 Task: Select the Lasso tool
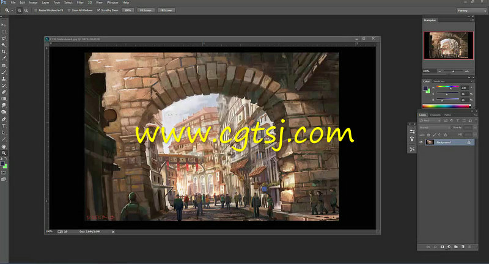(4, 38)
